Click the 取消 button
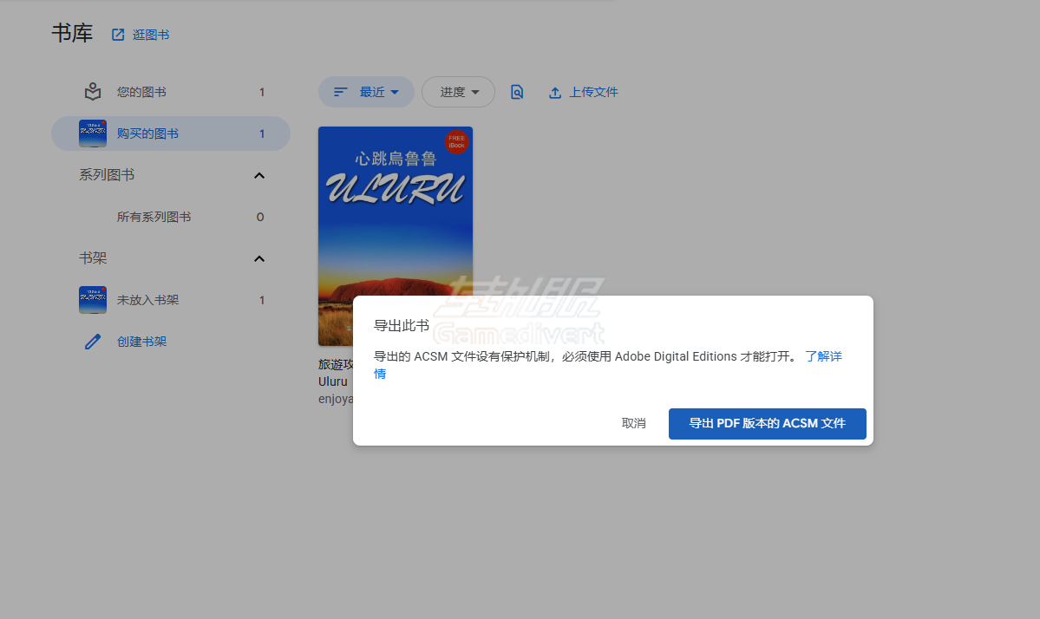The height and width of the screenshot is (619, 1040). click(x=633, y=424)
